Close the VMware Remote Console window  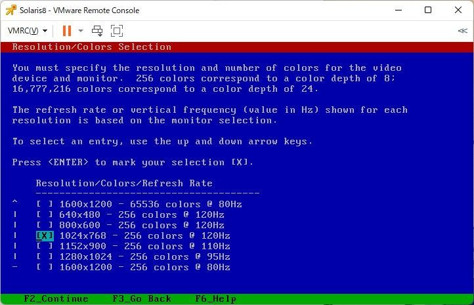point(458,10)
